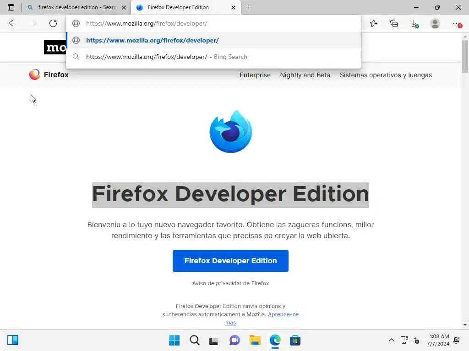Open taskbar Search magnifier
Image resolution: width=469 pixels, height=351 pixels.
[x=194, y=340]
